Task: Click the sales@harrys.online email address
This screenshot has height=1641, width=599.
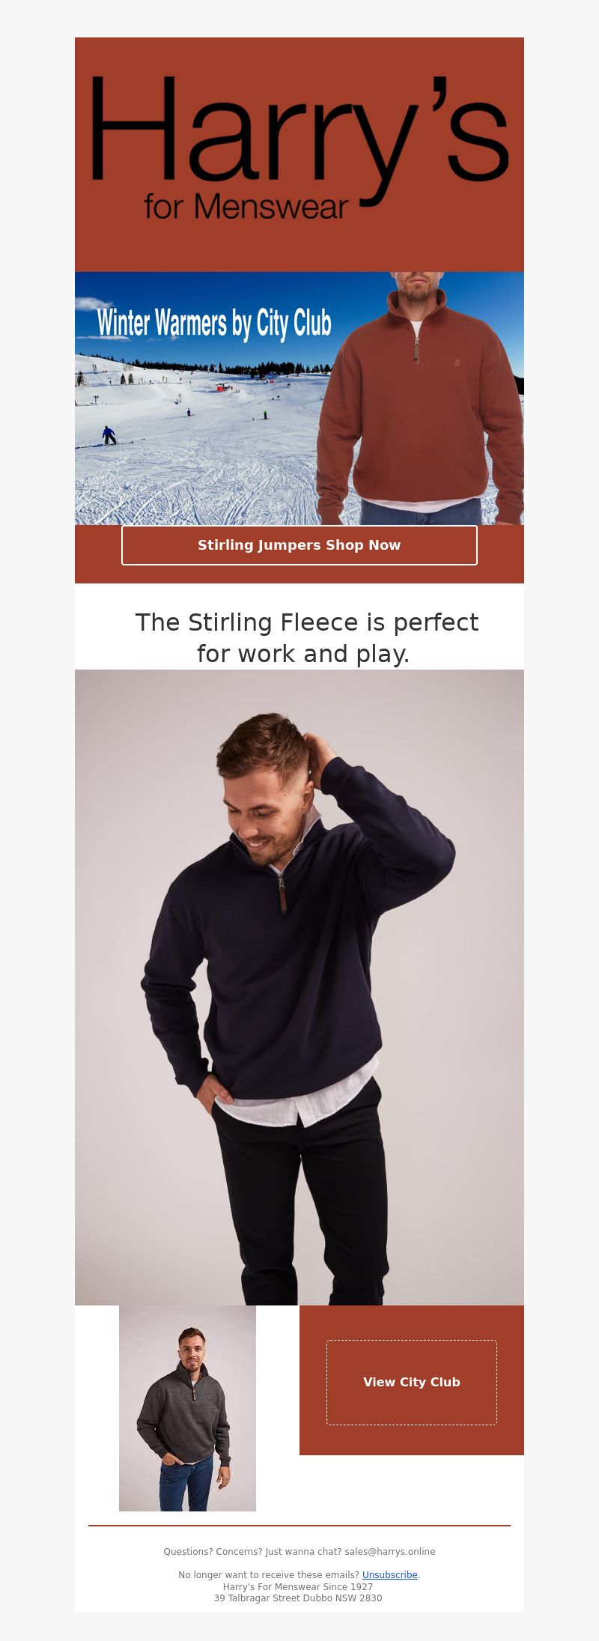Action: coord(389,1552)
